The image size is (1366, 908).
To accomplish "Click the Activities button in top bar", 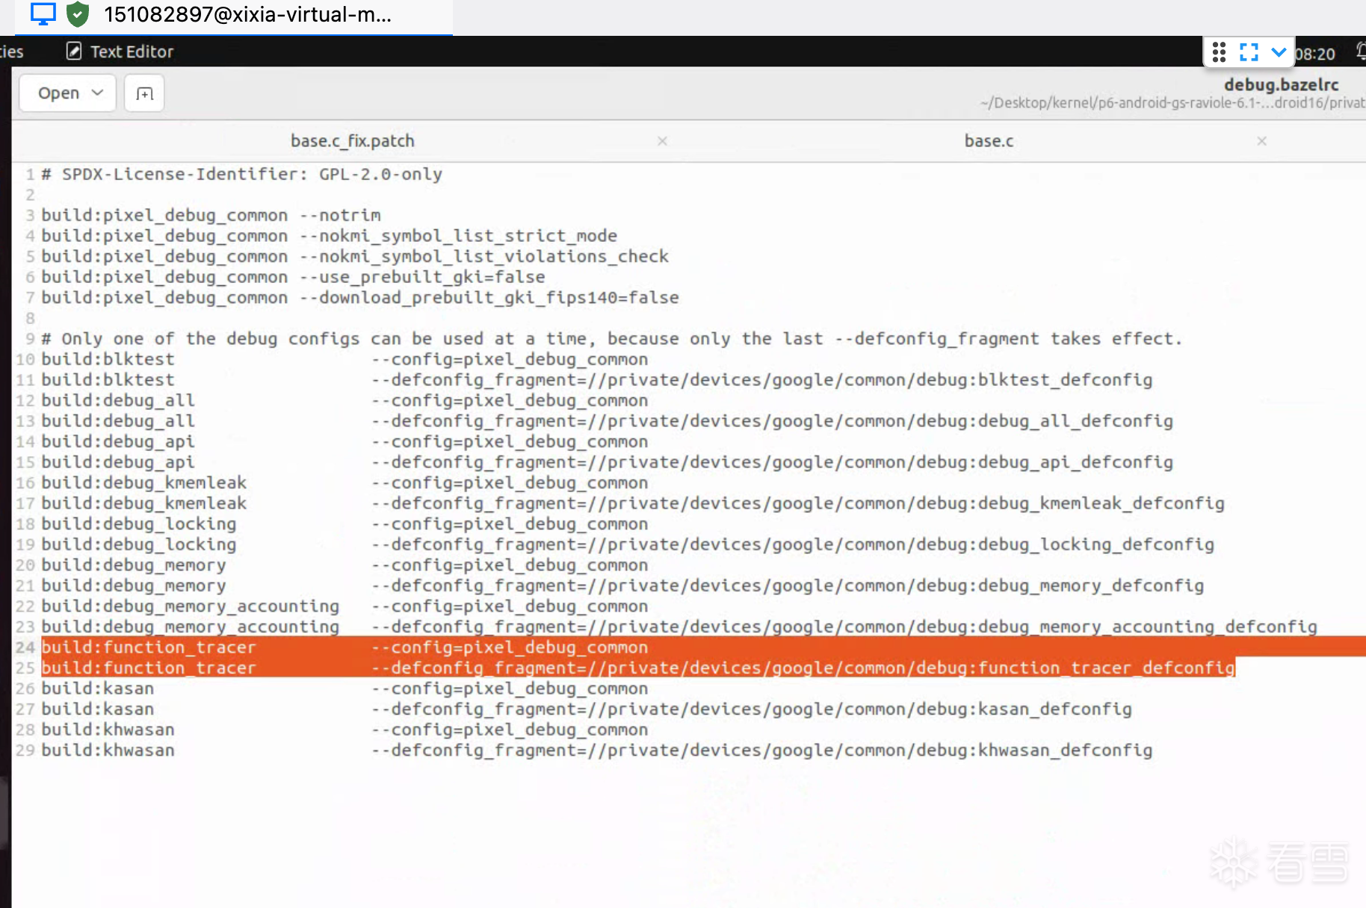I will (x=10, y=52).
